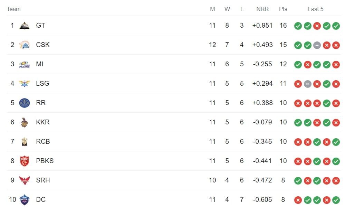The image size is (354, 216).
Task: Select the RCB team logo
Action: tap(25, 142)
